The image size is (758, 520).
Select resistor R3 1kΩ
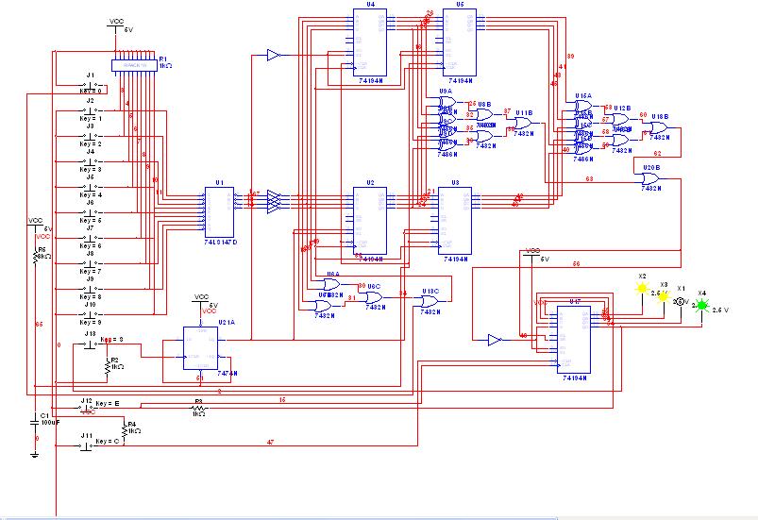pos(198,409)
